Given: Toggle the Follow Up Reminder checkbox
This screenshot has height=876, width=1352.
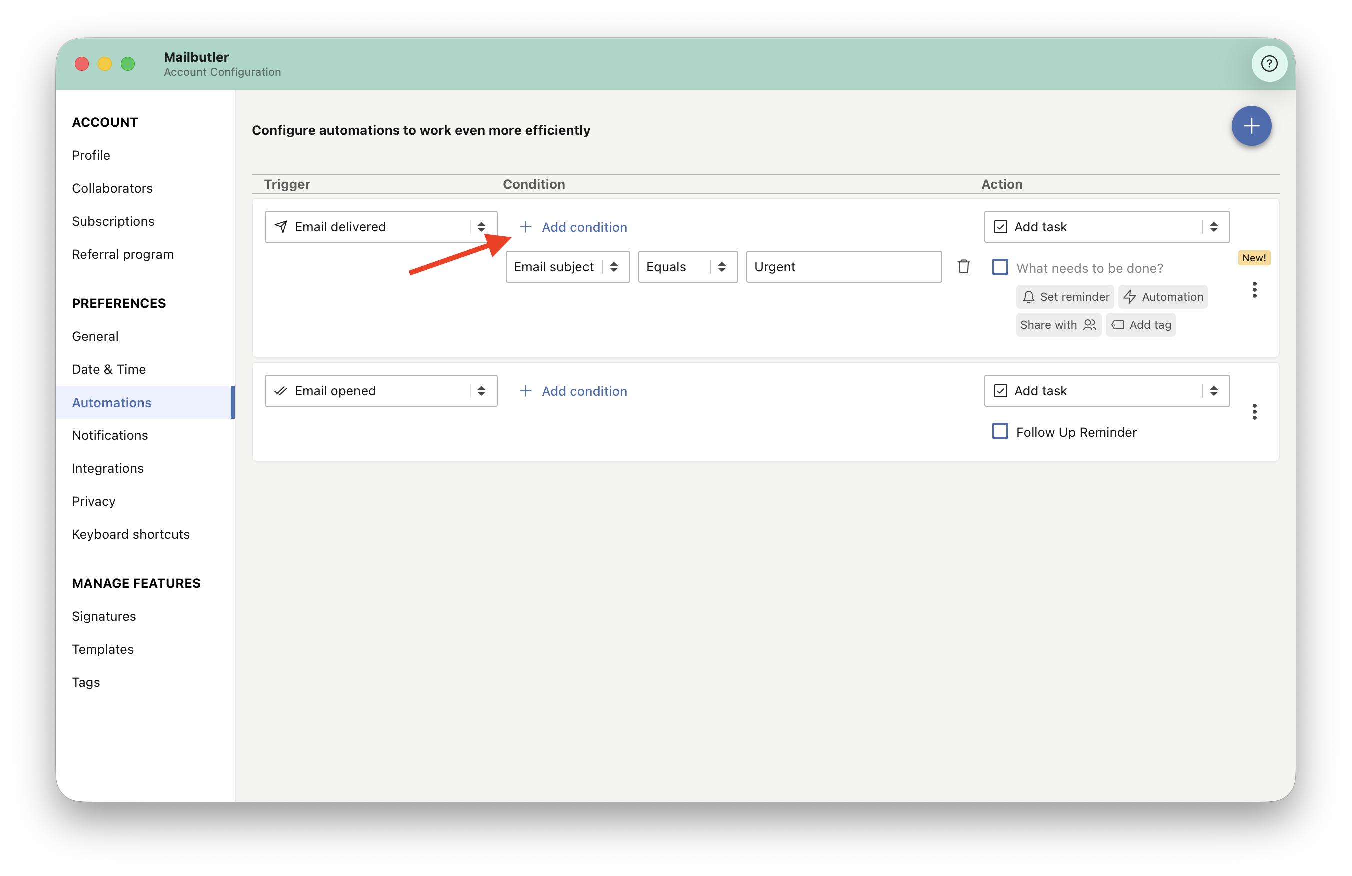Looking at the screenshot, I should [x=1000, y=431].
